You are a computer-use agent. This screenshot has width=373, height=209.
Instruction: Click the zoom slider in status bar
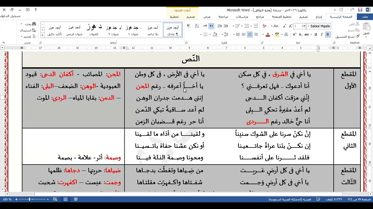31,199
